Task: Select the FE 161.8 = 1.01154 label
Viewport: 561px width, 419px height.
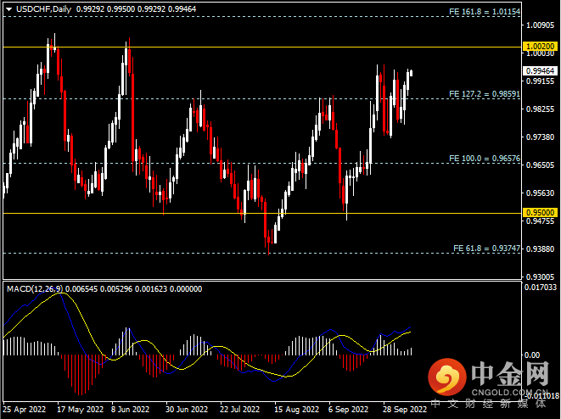Action: (485, 12)
